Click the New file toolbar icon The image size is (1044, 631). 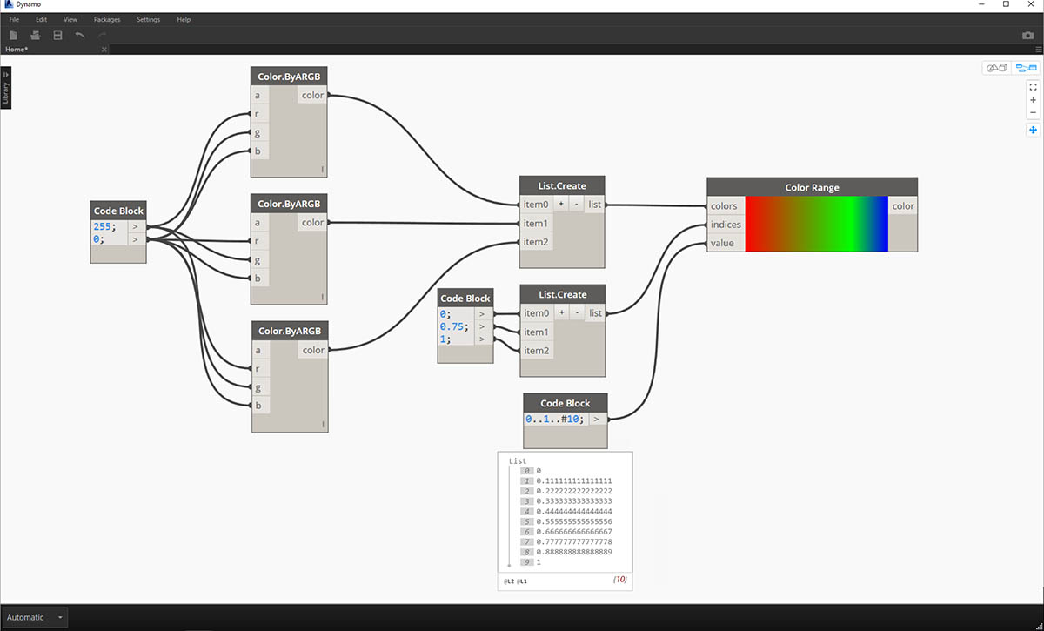pos(13,35)
